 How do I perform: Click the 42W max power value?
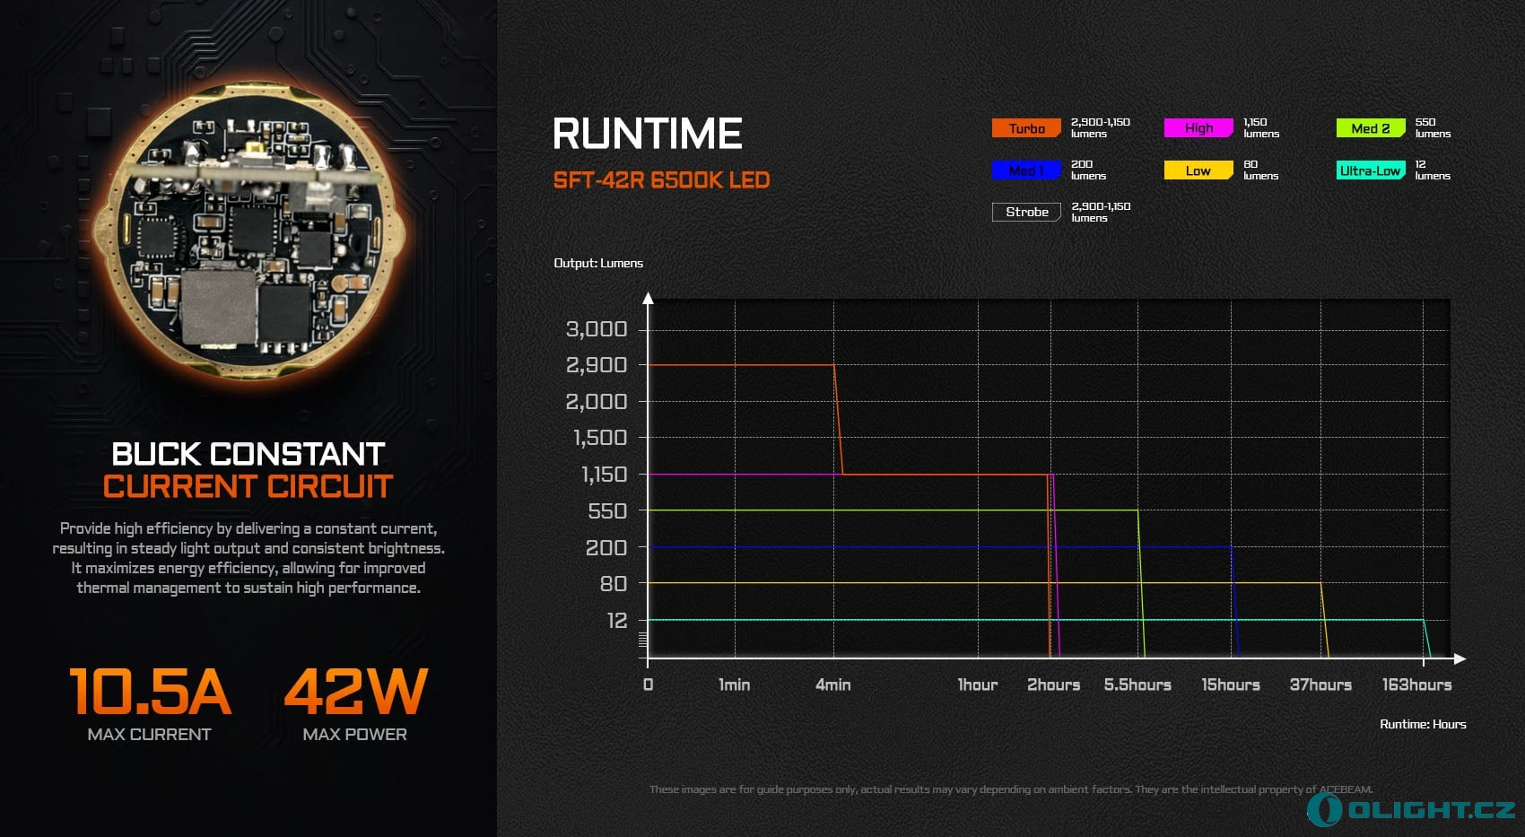pyautogui.click(x=355, y=692)
